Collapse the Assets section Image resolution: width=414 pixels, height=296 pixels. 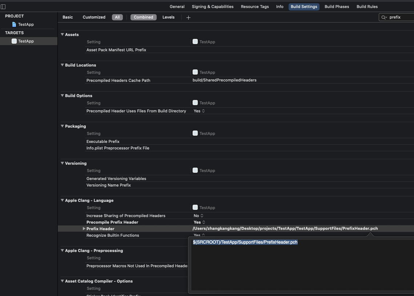63,35
